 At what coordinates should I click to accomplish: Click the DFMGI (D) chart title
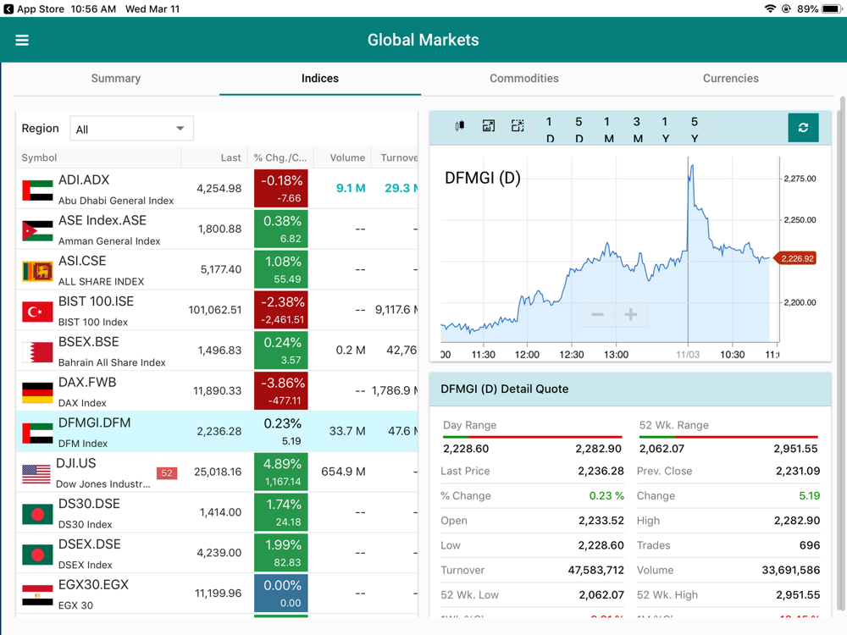pyautogui.click(x=483, y=178)
